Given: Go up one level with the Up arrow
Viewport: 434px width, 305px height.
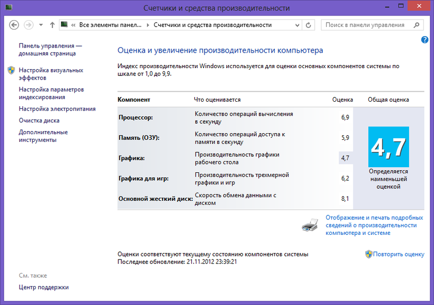Looking at the screenshot, I should tap(52, 25).
